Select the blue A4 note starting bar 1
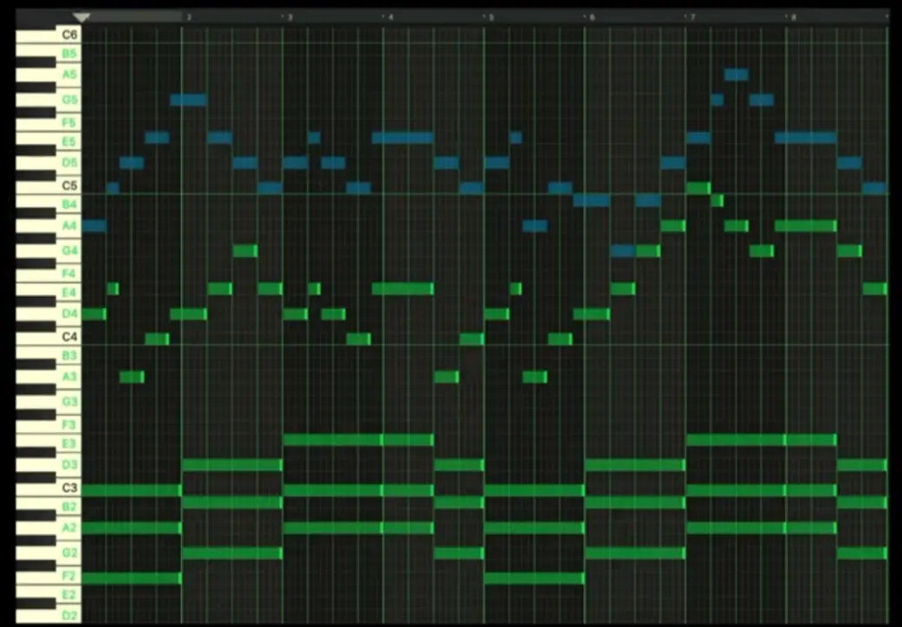This screenshot has height=627, width=902. click(x=94, y=226)
